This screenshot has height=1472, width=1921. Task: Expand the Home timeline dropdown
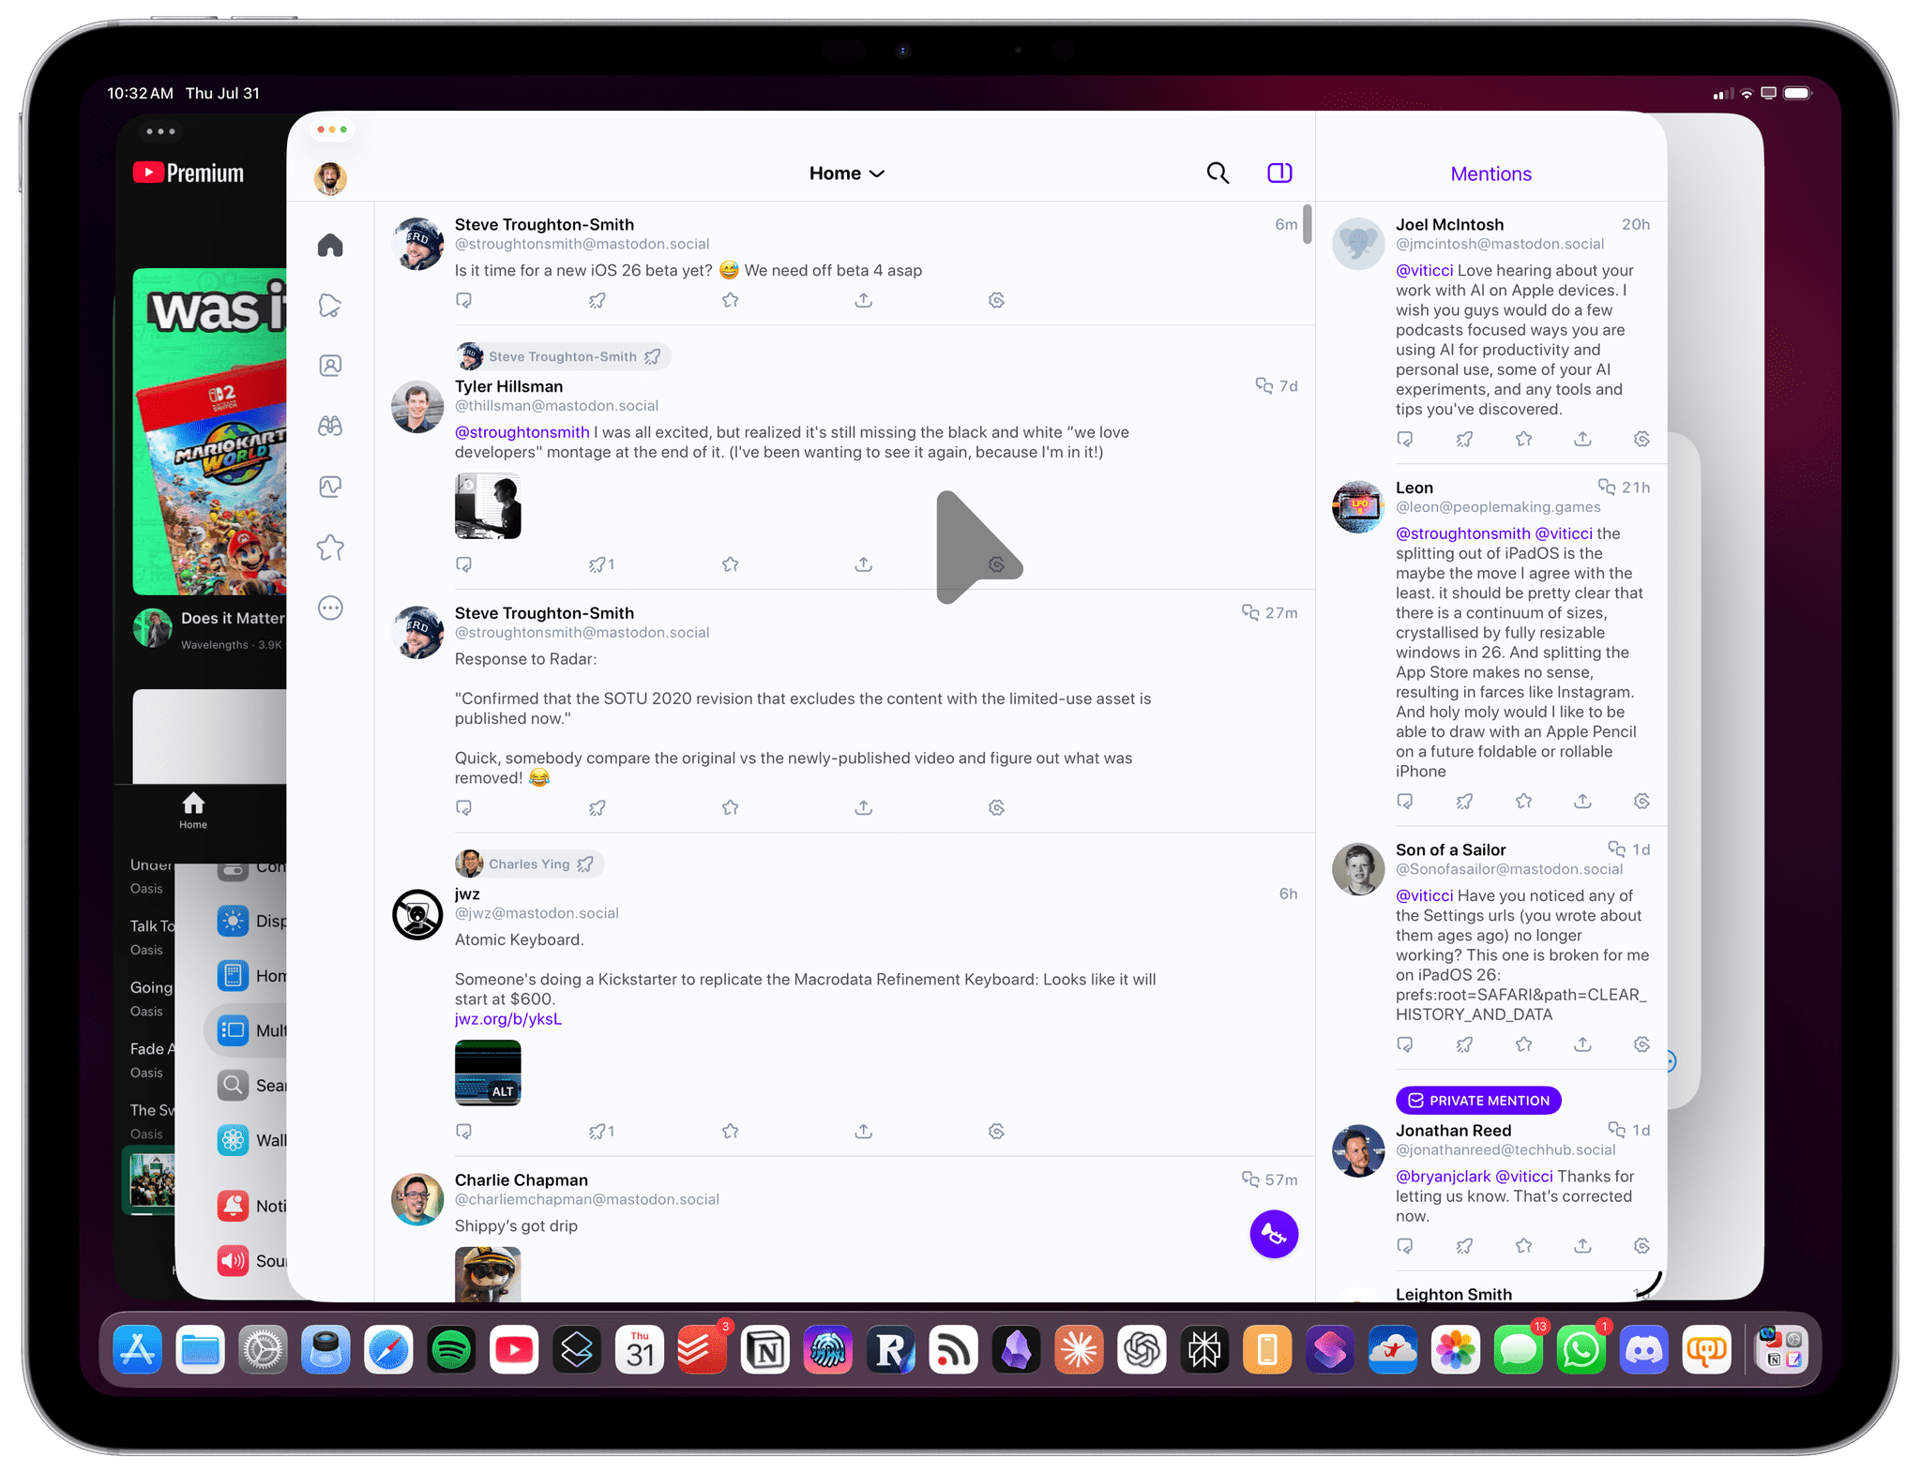(x=847, y=173)
